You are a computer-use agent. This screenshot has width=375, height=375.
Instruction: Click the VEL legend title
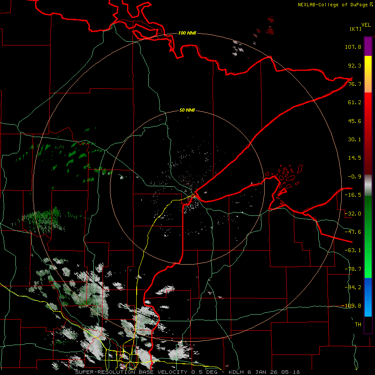click(366, 25)
